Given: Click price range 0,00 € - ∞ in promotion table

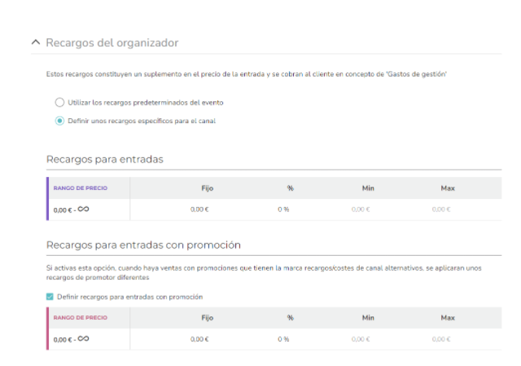Looking at the screenshot, I should coord(71,339).
